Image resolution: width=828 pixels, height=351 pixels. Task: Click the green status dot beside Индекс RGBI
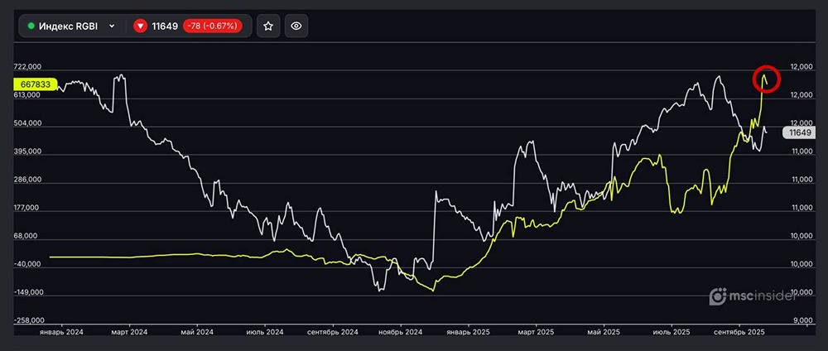(x=31, y=26)
